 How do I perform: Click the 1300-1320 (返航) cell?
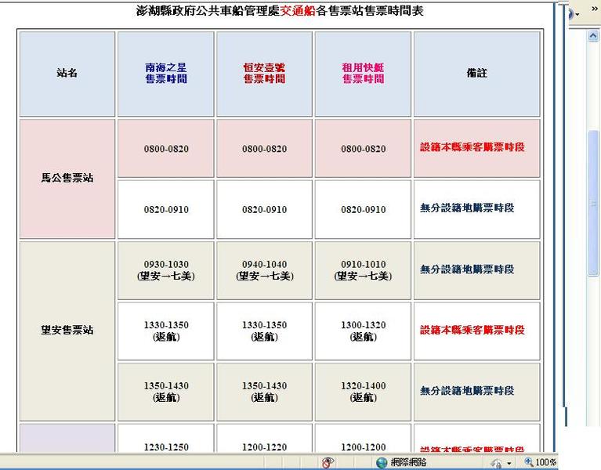point(363,331)
